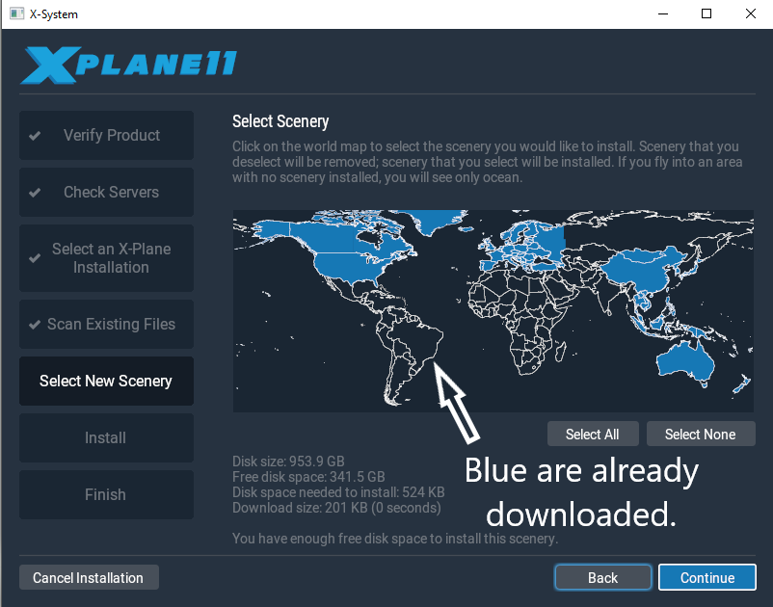Screen dimensions: 773x607
Task: Click 'Free disk space: 341.5 GB' text
Action: [x=308, y=477]
